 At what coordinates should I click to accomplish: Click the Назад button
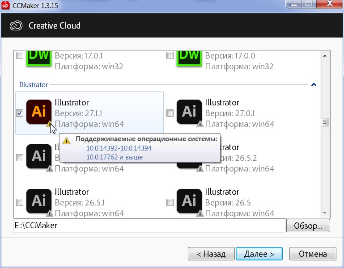211,254
